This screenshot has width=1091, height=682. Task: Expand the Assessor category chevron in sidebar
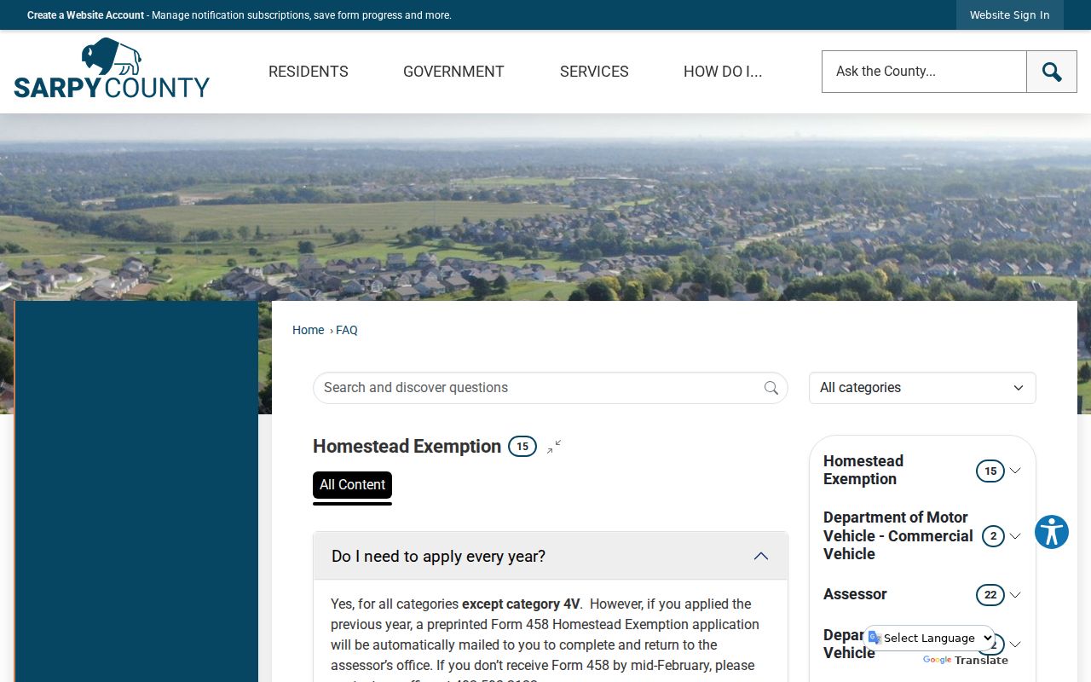(x=1015, y=595)
